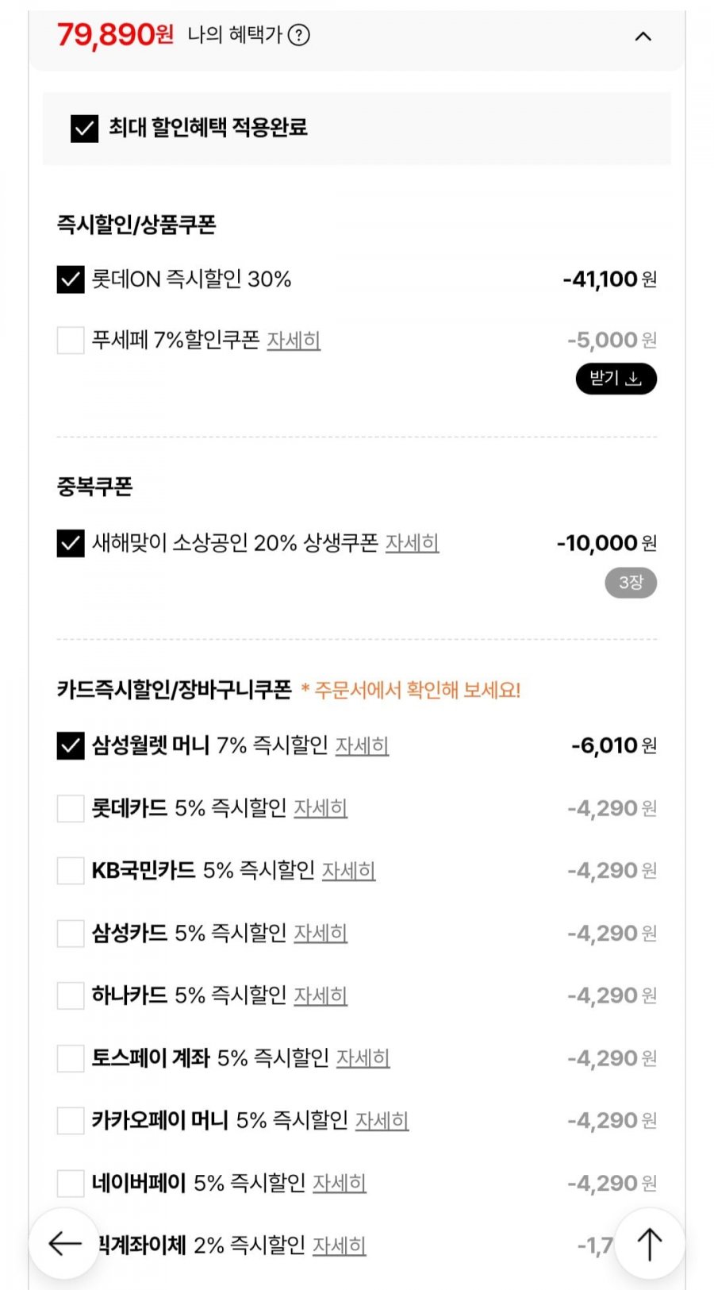Open 자세히 link for 소상공인 상생쿠폰
The height and width of the screenshot is (1290, 714).
[x=412, y=543]
